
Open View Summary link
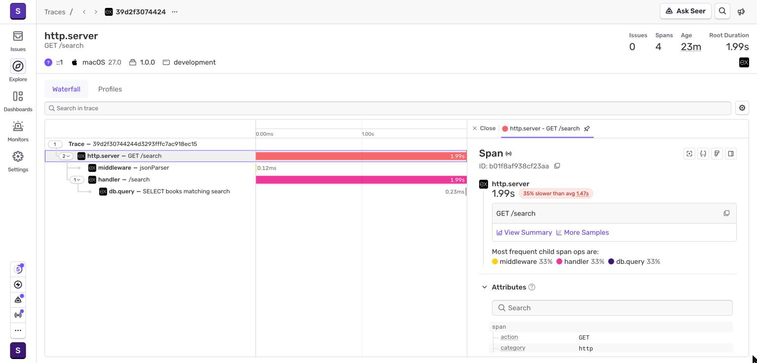tap(524, 233)
